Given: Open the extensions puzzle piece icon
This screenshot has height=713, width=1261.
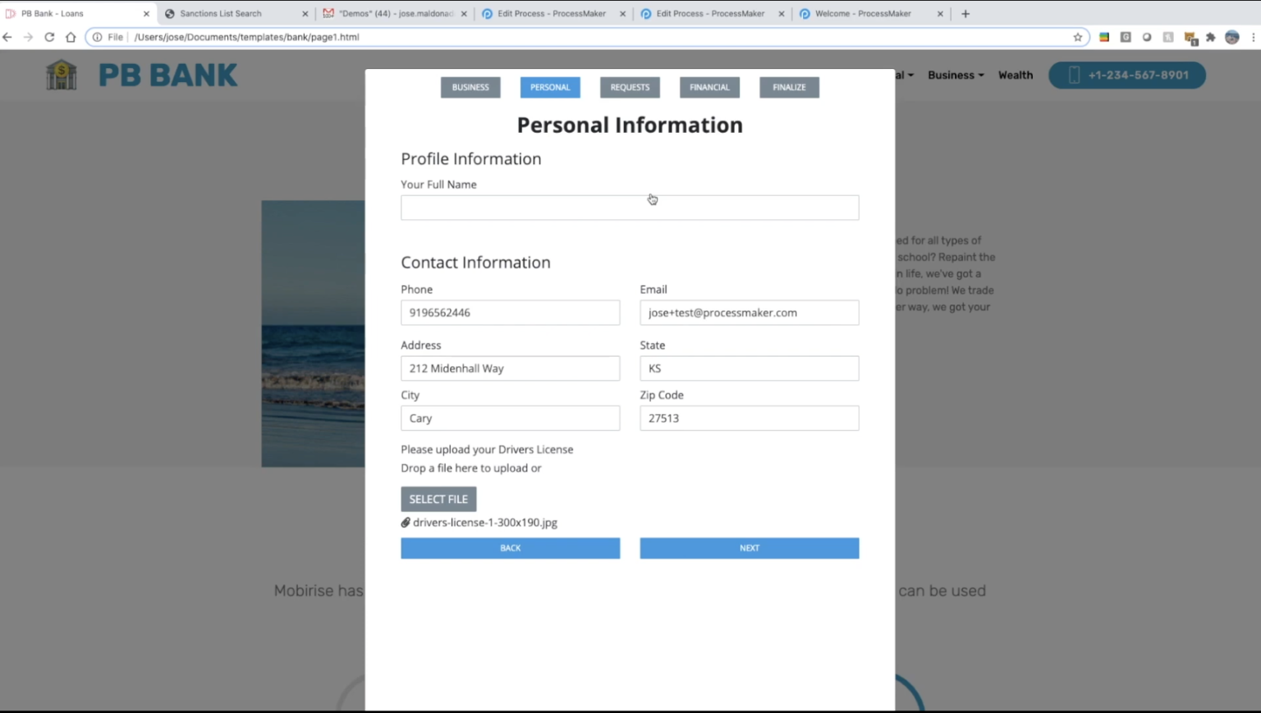Looking at the screenshot, I should [x=1210, y=37].
